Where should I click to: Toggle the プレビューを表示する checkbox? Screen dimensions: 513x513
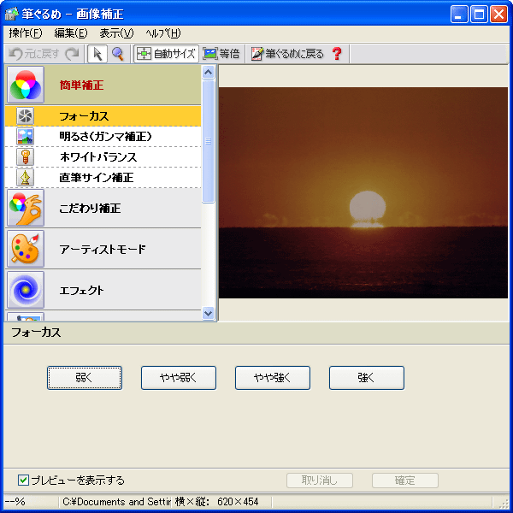(23, 480)
